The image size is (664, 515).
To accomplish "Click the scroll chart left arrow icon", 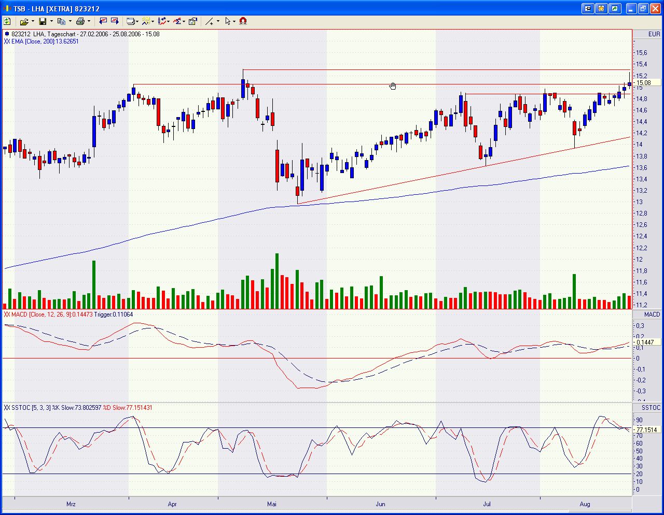I will [103, 21].
